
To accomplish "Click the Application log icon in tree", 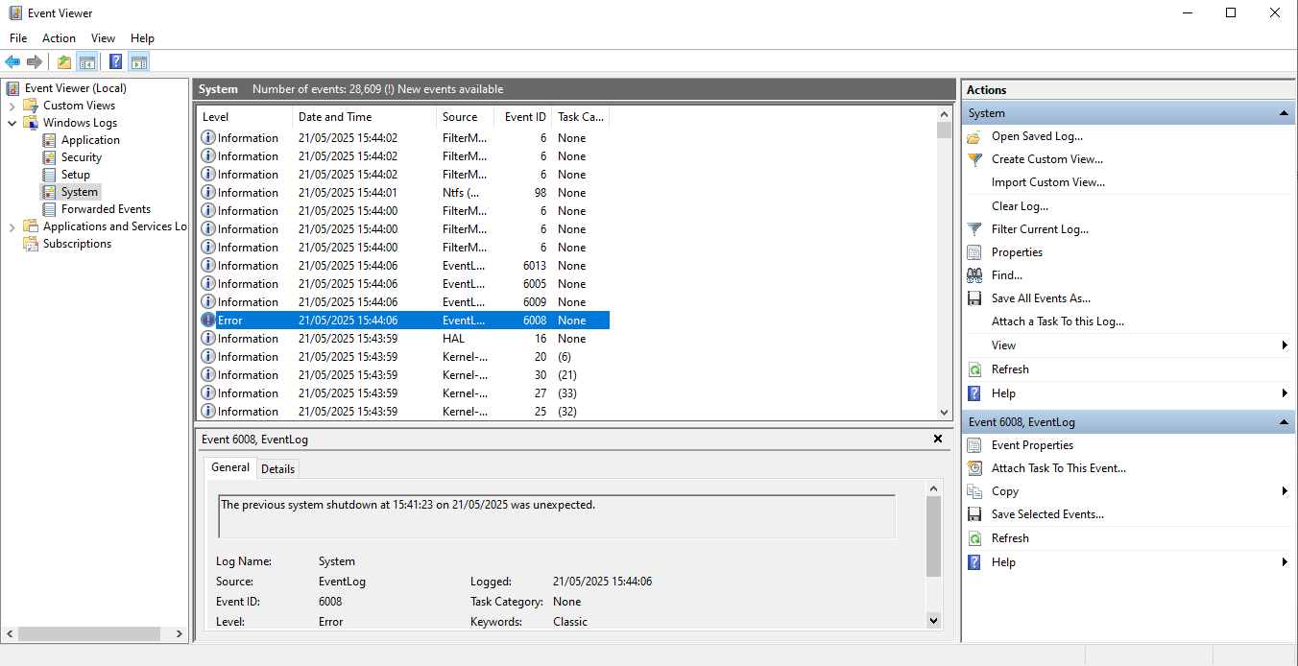I will pos(49,140).
